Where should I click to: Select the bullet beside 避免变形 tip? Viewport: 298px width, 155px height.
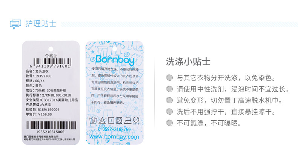point(169,100)
